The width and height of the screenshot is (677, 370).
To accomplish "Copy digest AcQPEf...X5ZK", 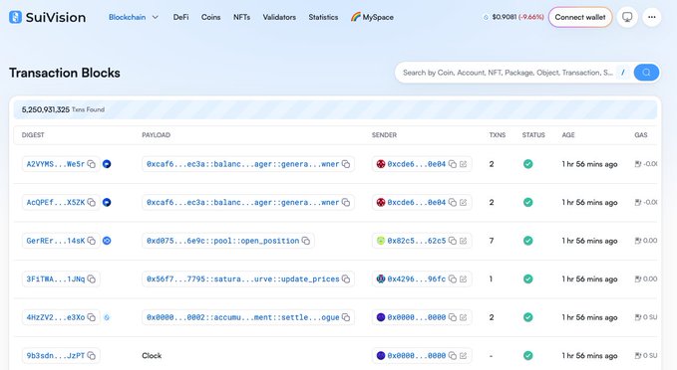I will pyautogui.click(x=92, y=203).
